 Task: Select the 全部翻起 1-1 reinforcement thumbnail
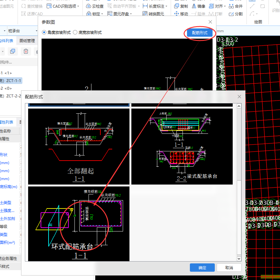[x=79, y=147]
